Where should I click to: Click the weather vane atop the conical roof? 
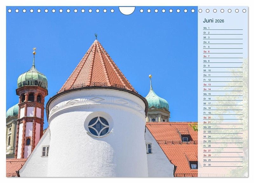(96, 36)
